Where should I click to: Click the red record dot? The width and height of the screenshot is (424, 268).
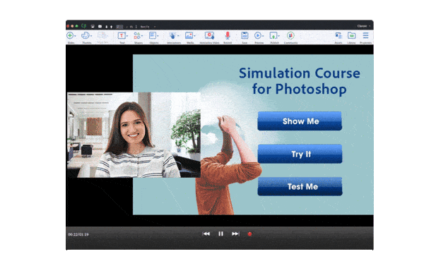click(249, 234)
